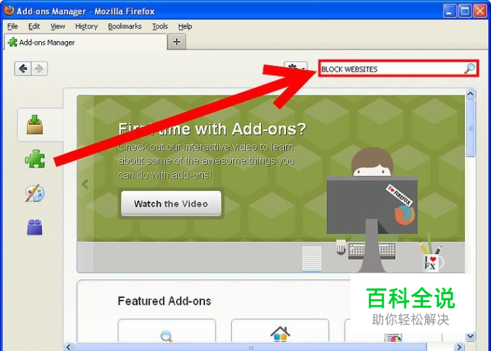491x351 pixels.
Task: Open the Bookmarks menu
Action: pos(125,26)
